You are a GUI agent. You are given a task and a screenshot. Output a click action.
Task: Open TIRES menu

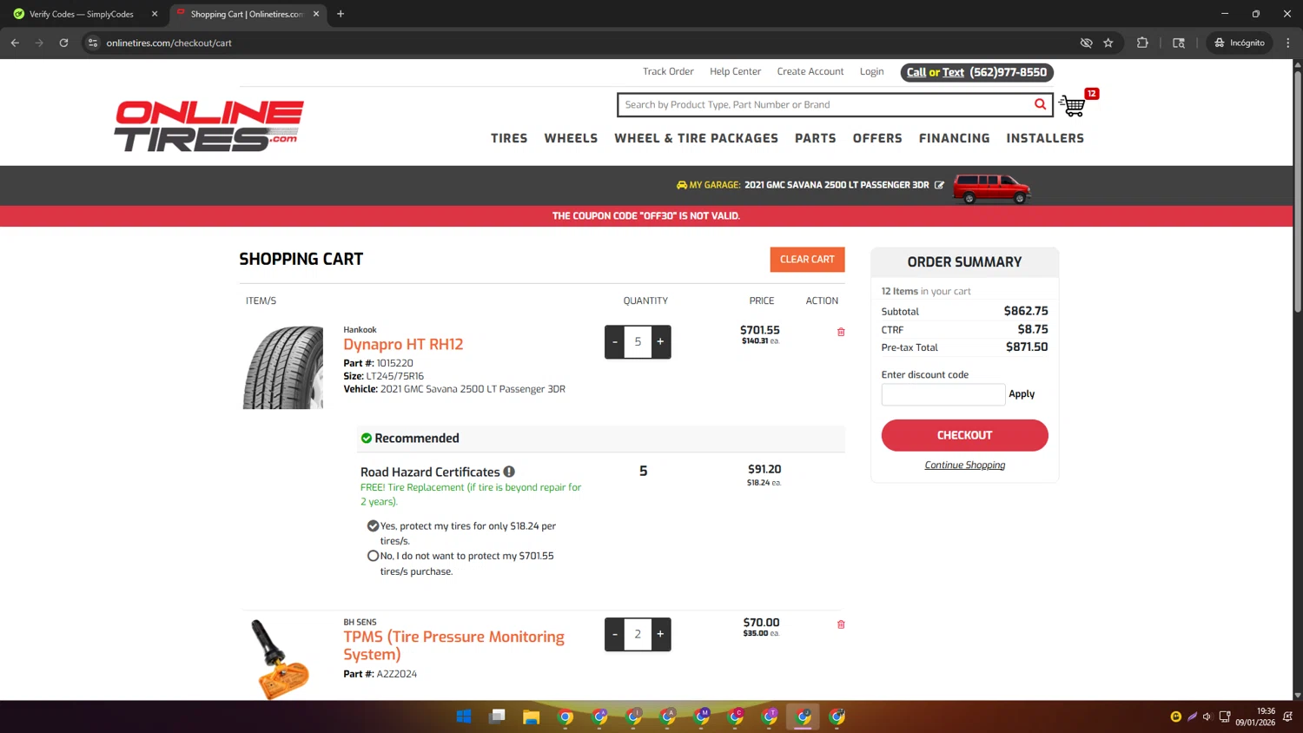509,138
